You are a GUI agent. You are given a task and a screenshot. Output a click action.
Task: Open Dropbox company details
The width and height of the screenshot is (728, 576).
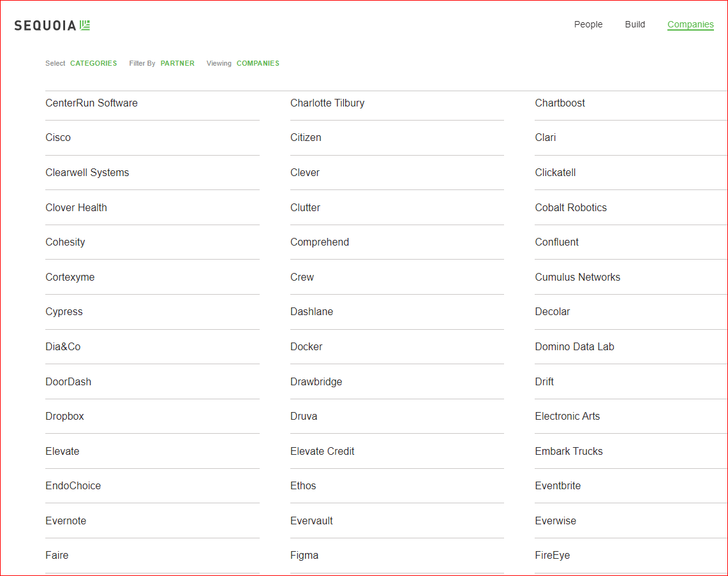coord(64,417)
